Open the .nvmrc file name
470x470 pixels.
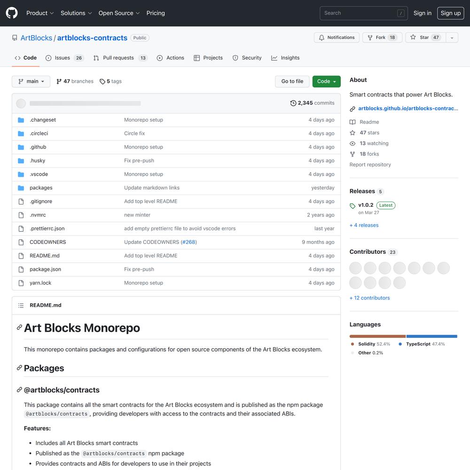tap(38, 215)
